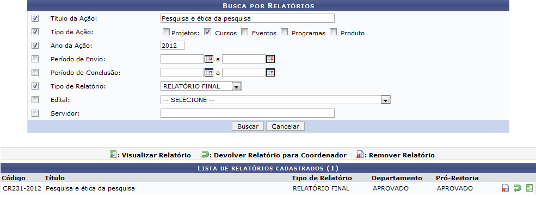Remove the CR231-2012 report using red icon

click(x=505, y=188)
